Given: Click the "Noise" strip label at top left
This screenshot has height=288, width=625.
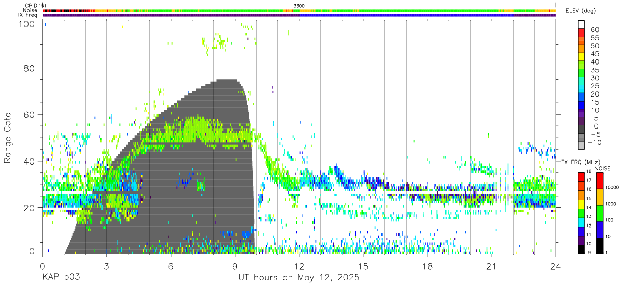Looking at the screenshot, I should 31,10.
